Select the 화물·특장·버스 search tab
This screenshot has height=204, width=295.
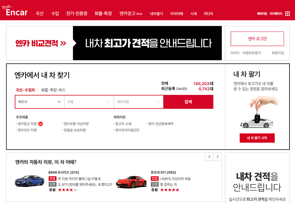[x=53, y=90]
